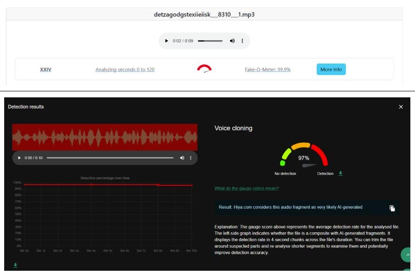This screenshot has width=415, height=274.
Task: Play audio in the Detection results player
Action: 19,158
